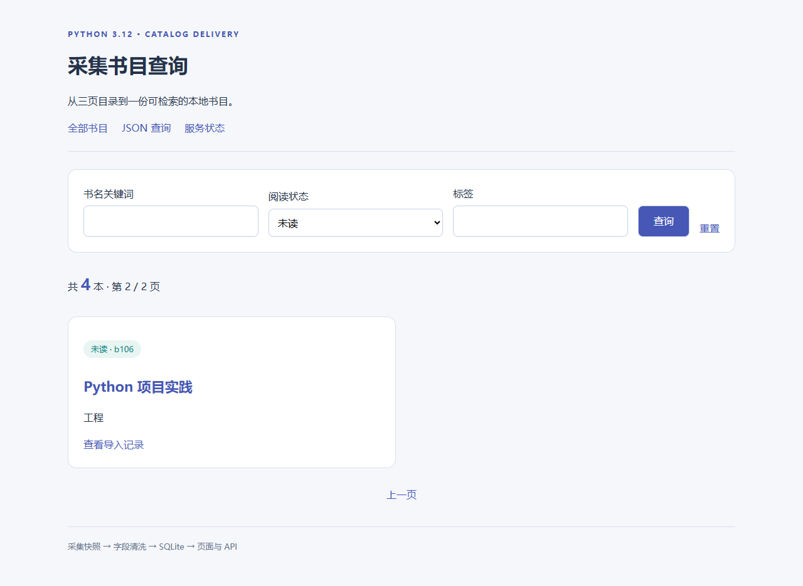Submit the search with the 查询 button
803x586 pixels.
pos(664,221)
